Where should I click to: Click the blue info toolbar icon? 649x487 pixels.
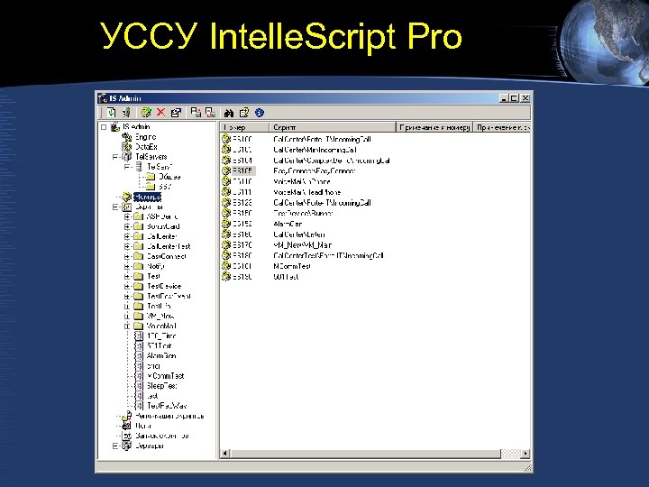coord(260,112)
